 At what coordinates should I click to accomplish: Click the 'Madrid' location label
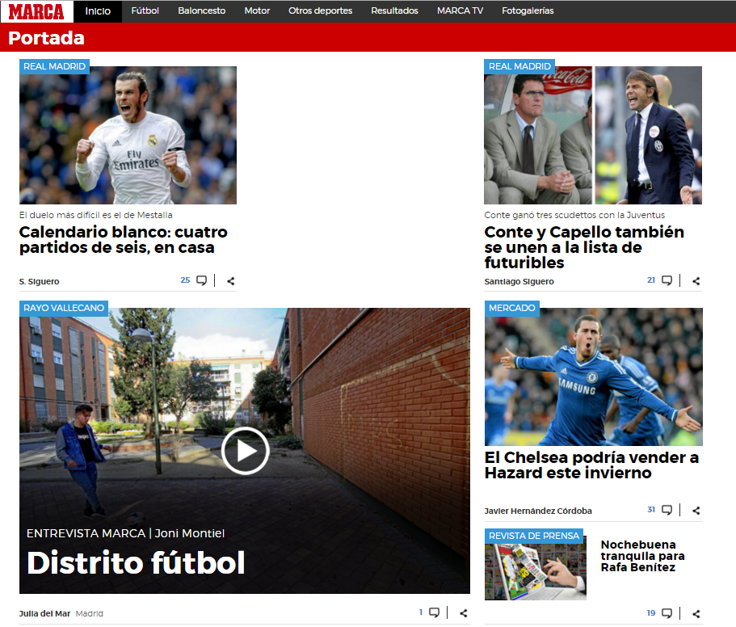(x=89, y=613)
